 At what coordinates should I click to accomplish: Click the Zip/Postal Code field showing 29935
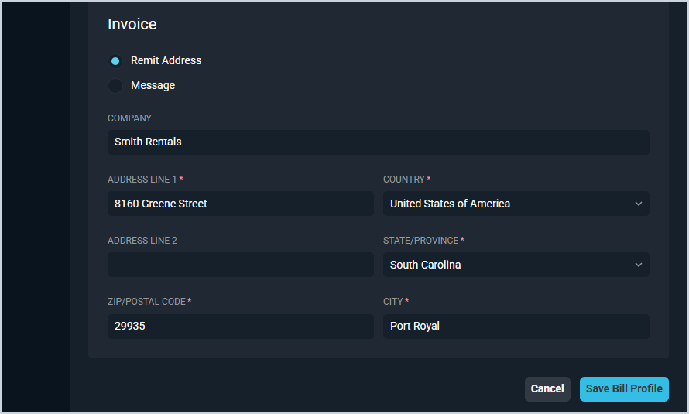coord(240,326)
